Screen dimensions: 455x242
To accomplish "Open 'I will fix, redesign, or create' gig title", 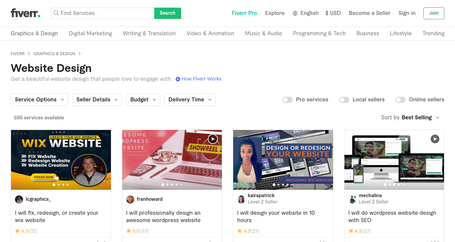I will [57, 216].
